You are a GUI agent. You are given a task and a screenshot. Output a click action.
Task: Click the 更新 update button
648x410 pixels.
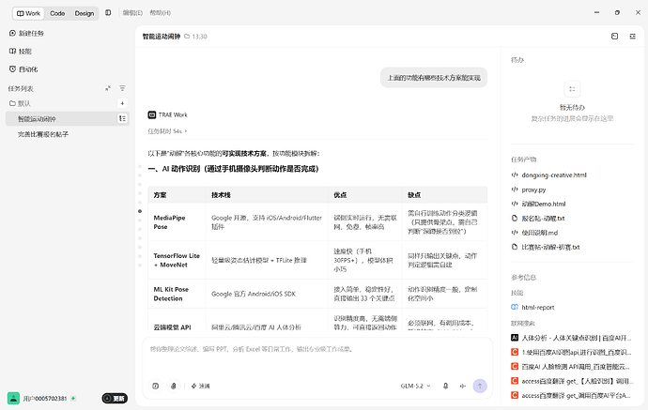(x=115, y=399)
